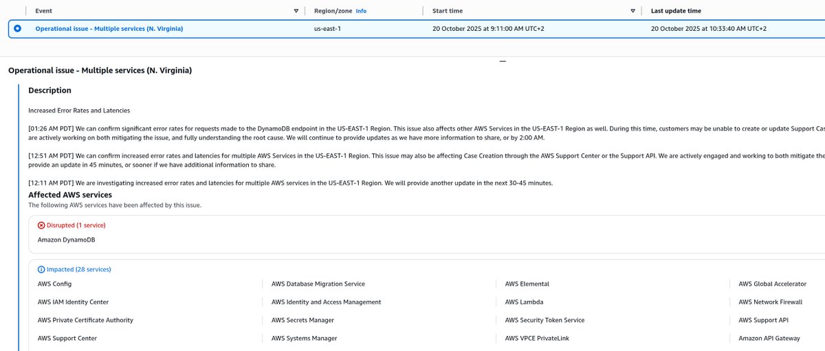Screen dimensions: 825x351
Task: Click the 01:26 AM PDT update paragraph
Action: [426, 133]
